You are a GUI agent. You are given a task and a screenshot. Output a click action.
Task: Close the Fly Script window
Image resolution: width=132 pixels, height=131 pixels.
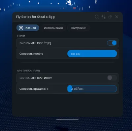click(117, 17)
